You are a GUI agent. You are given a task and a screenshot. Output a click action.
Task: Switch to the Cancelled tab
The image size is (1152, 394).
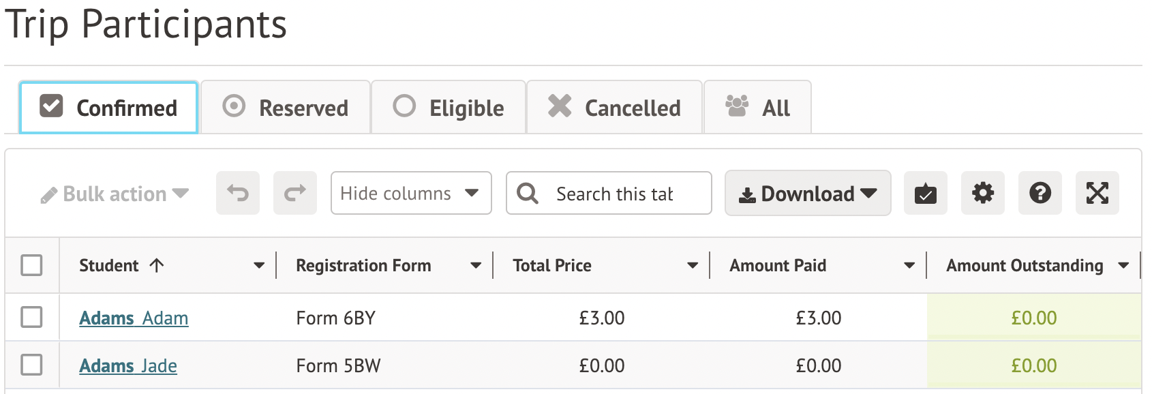coord(614,108)
